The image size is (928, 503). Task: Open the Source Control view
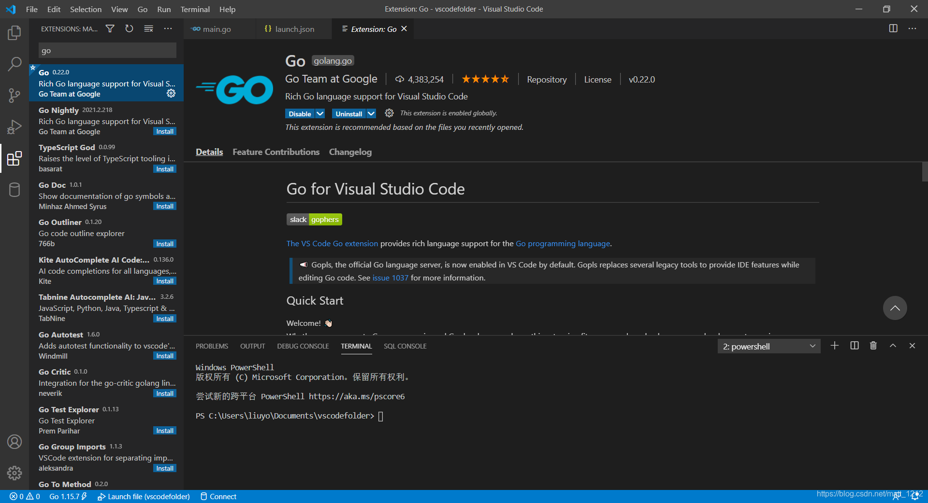(14, 95)
